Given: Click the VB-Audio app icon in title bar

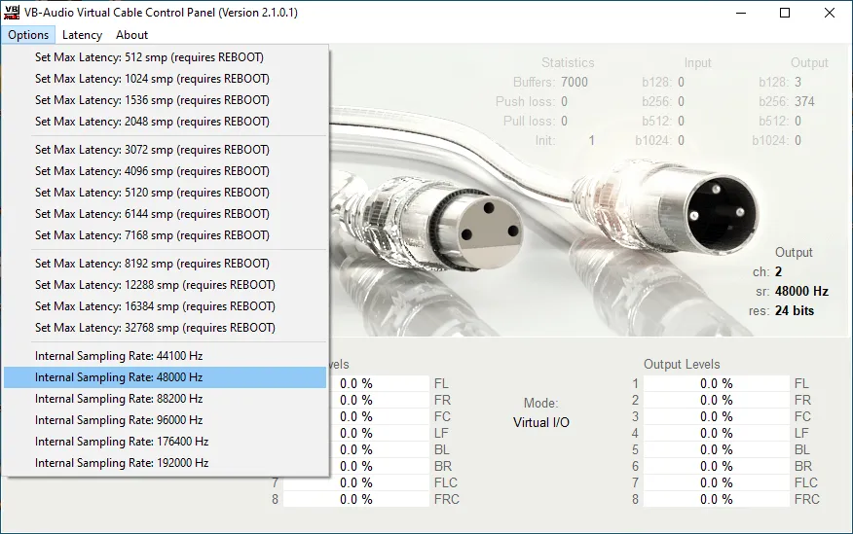Looking at the screenshot, I should [13, 13].
